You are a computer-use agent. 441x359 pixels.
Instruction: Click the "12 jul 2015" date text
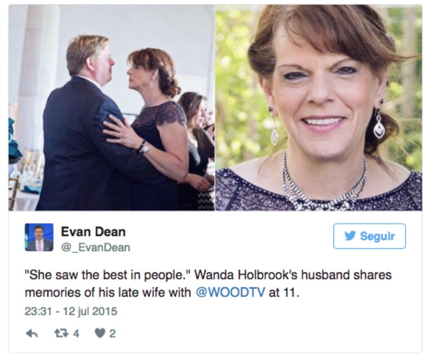click(x=90, y=312)
